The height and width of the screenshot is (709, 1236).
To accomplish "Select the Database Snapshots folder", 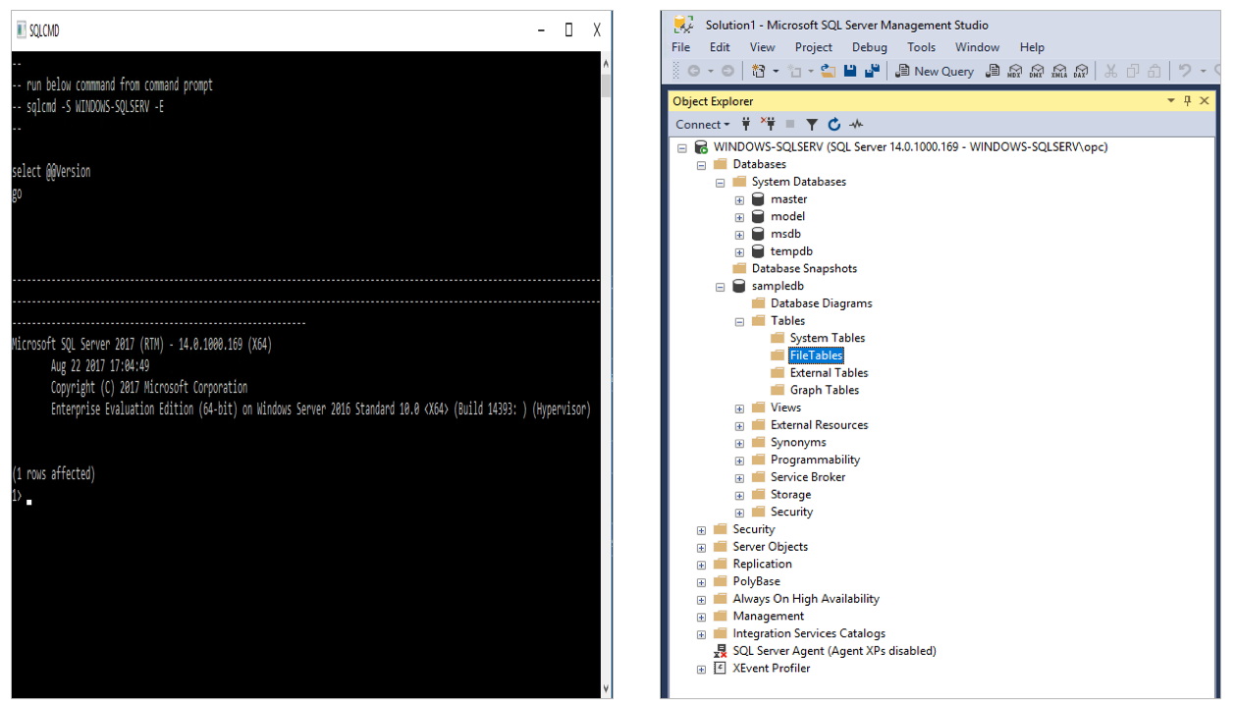I will 804,268.
